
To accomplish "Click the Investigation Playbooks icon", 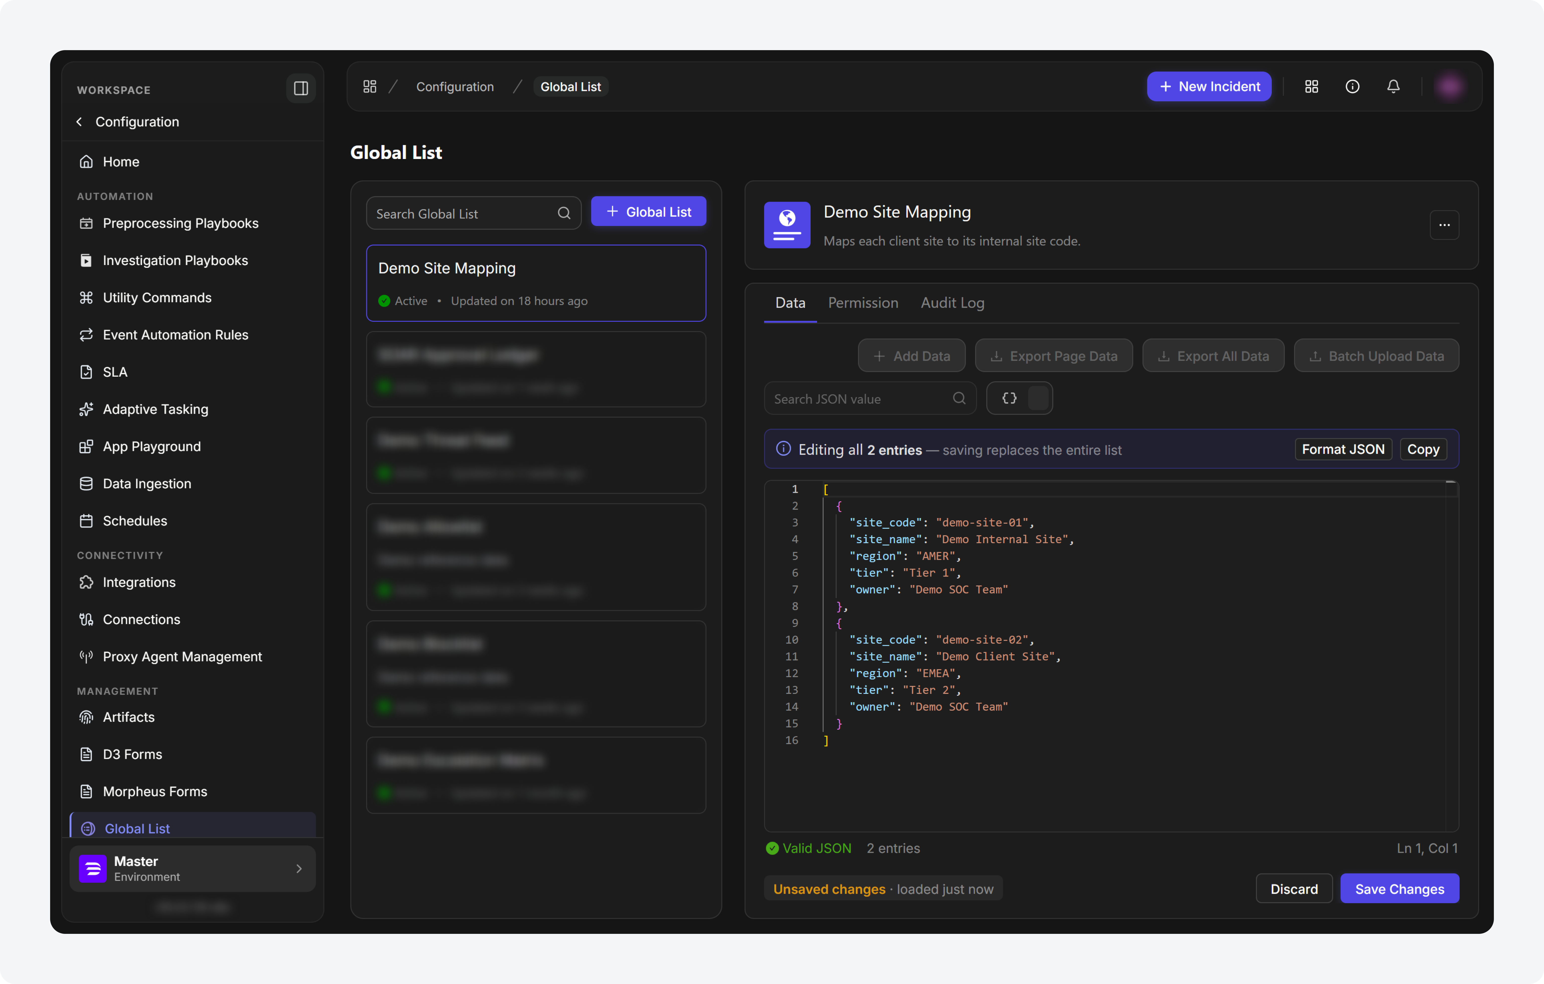I will click(x=86, y=261).
